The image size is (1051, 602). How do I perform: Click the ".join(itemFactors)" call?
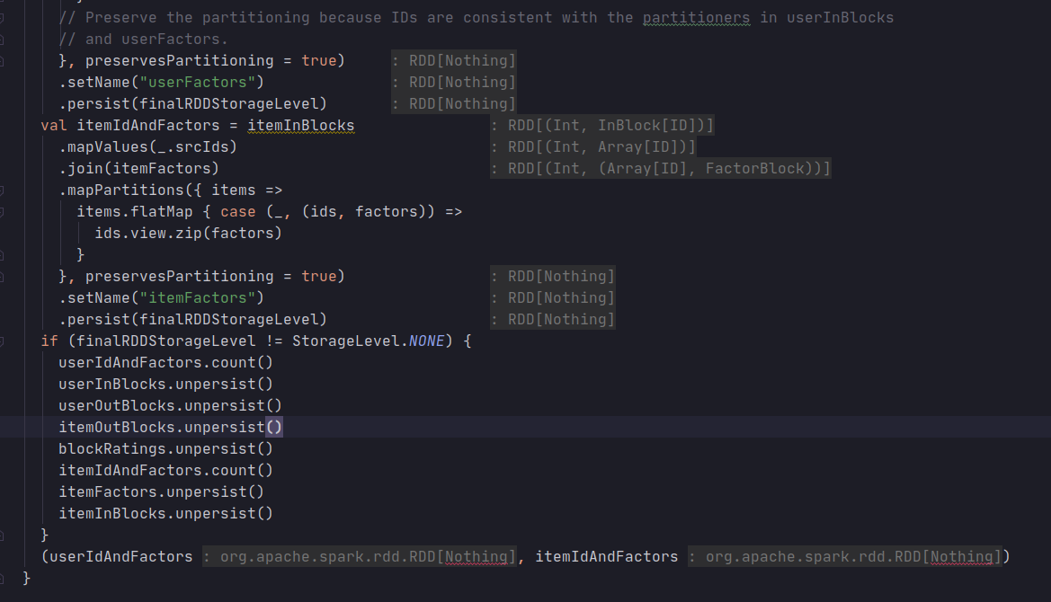coord(138,168)
